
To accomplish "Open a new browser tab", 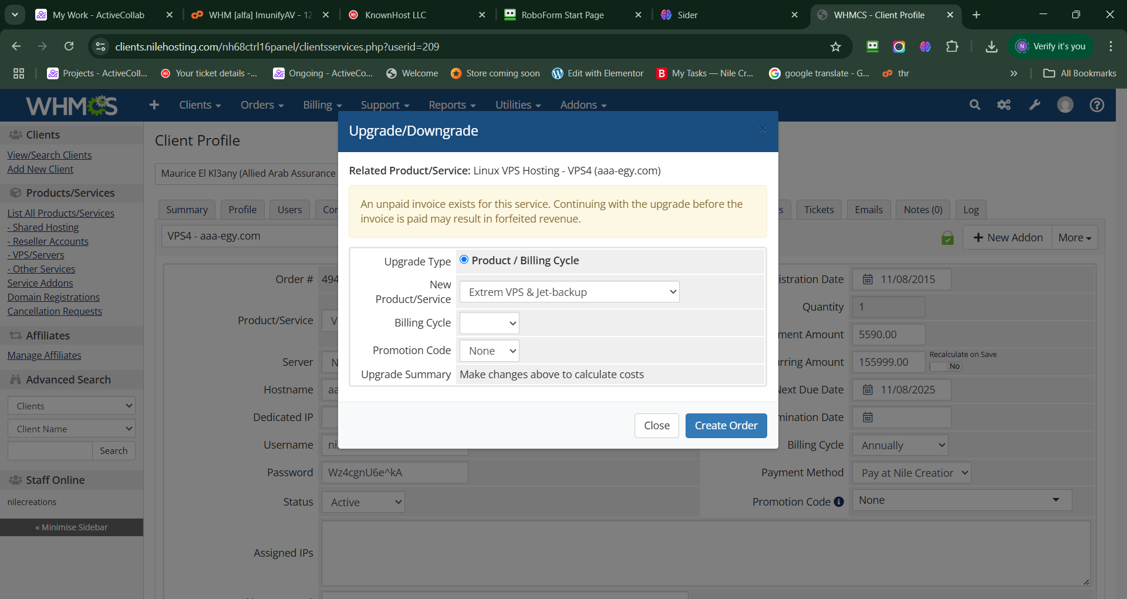I will [976, 15].
